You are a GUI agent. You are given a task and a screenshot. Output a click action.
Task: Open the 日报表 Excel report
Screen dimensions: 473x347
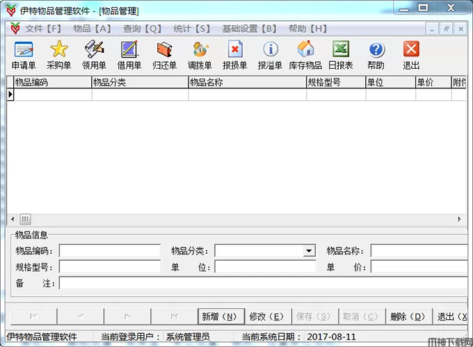[x=341, y=55]
